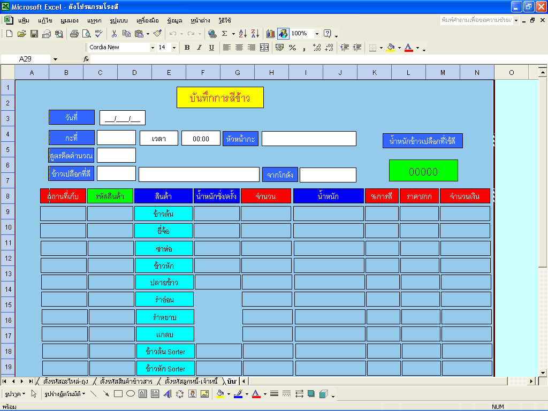Open the แก้ไข (Edit) menu

point(45,20)
